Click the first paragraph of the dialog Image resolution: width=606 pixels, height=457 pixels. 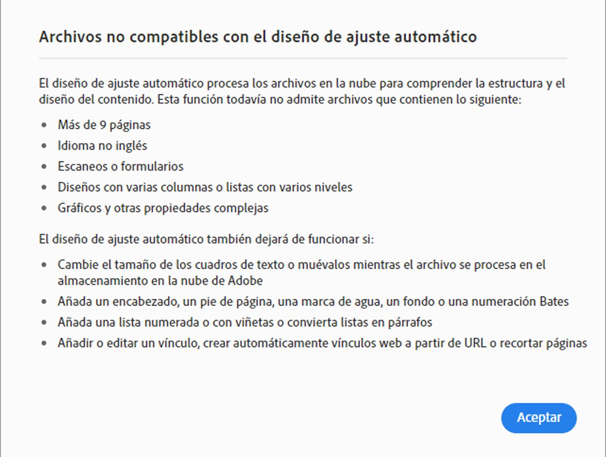[x=301, y=91]
